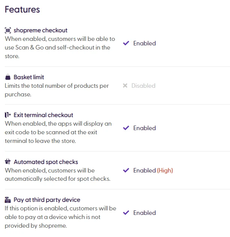Click the basket icon for Automated spot checks
The height and width of the screenshot is (237, 230).
coord(8,162)
